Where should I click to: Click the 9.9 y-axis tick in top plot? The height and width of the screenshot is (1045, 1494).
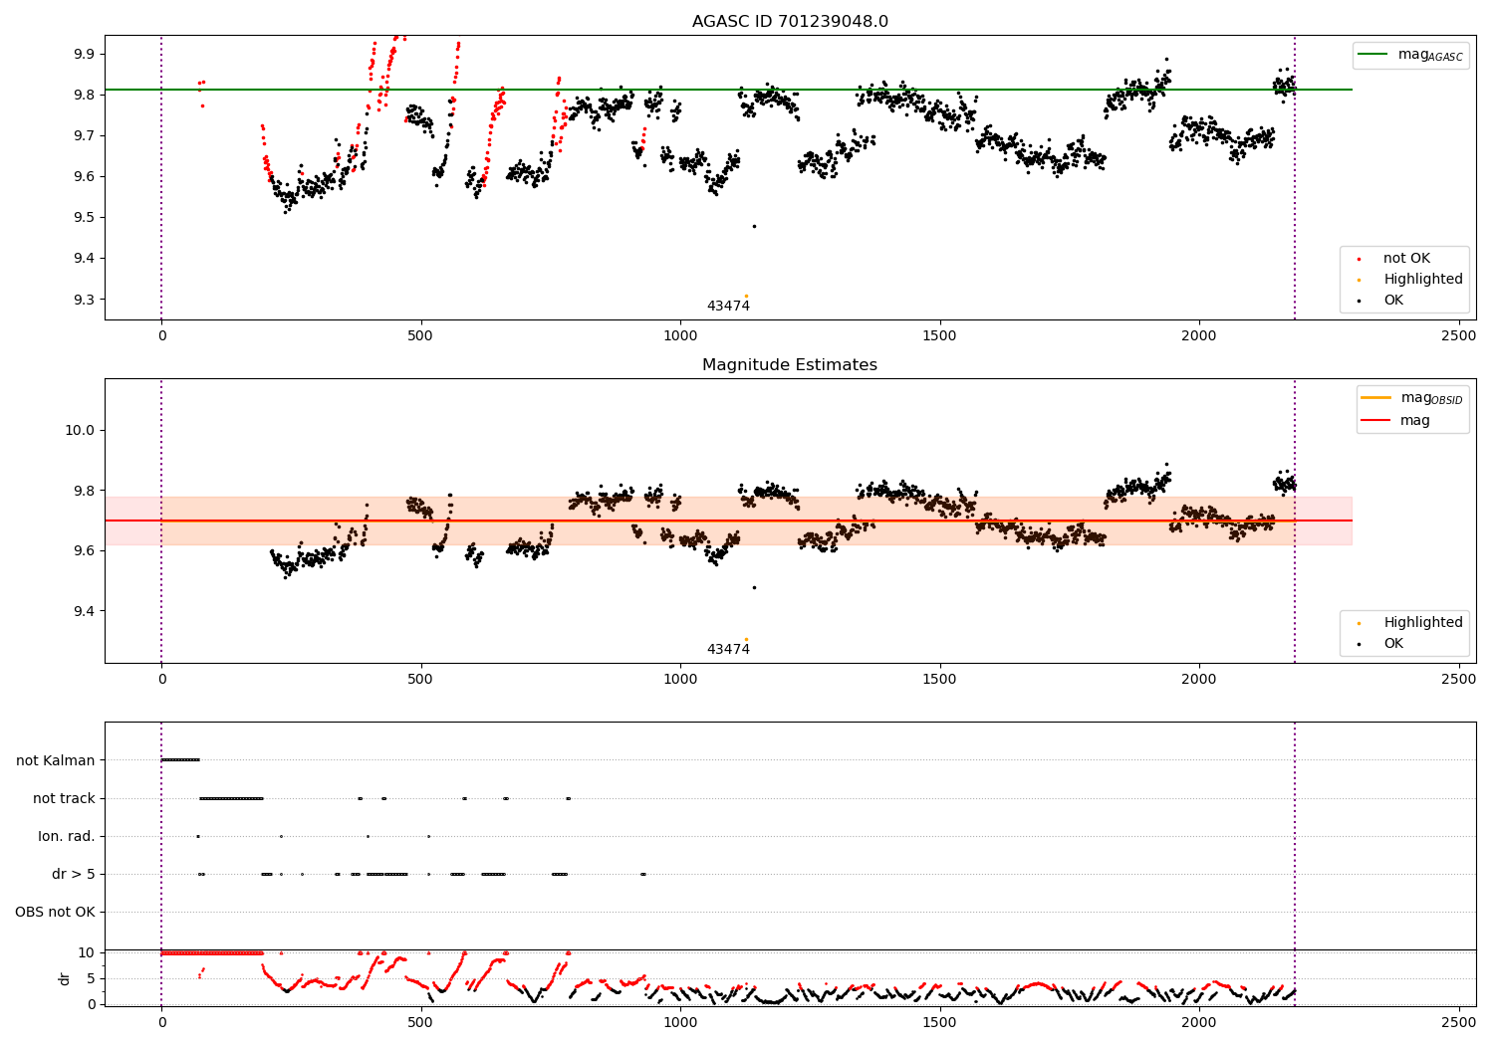click(86, 54)
